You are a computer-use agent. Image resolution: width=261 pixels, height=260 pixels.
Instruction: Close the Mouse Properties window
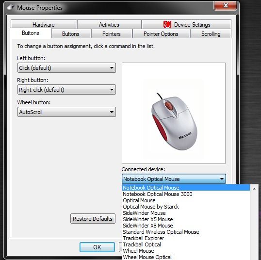[x=226, y=5]
